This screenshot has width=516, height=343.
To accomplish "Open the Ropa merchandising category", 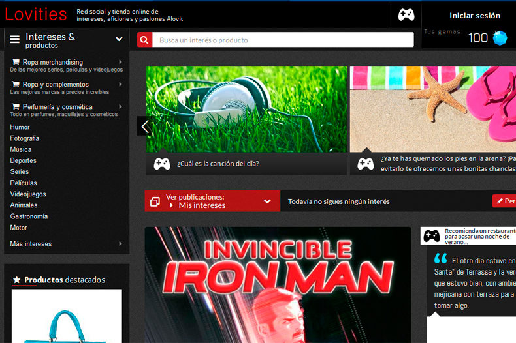I will pos(53,62).
